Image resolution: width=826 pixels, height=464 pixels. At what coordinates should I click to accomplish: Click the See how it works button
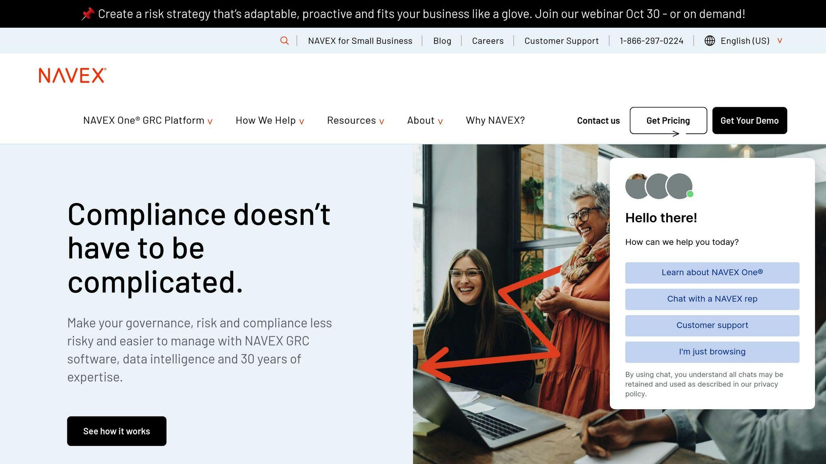tap(116, 431)
